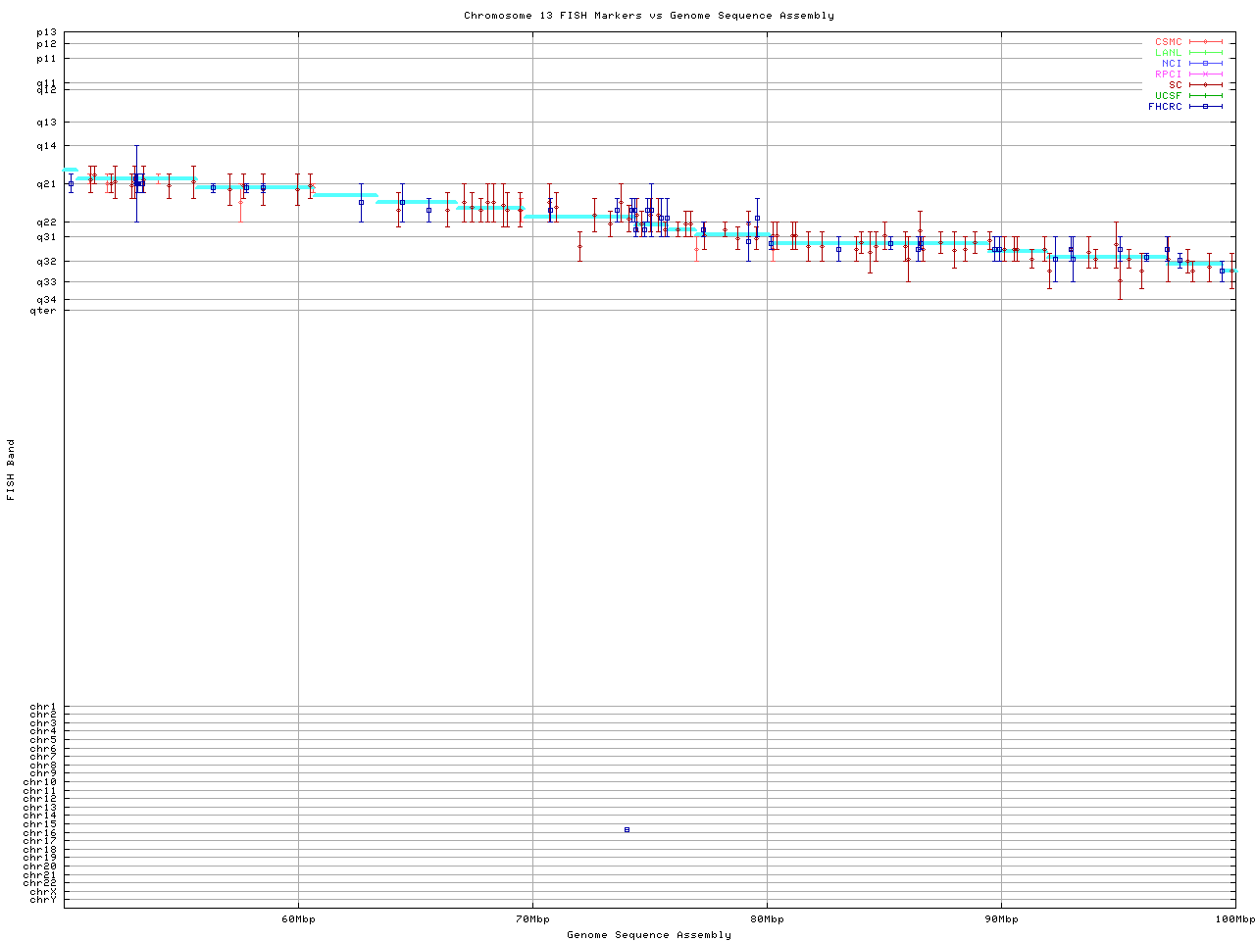
Task: Click the qter label on y-axis
Action: (43, 311)
